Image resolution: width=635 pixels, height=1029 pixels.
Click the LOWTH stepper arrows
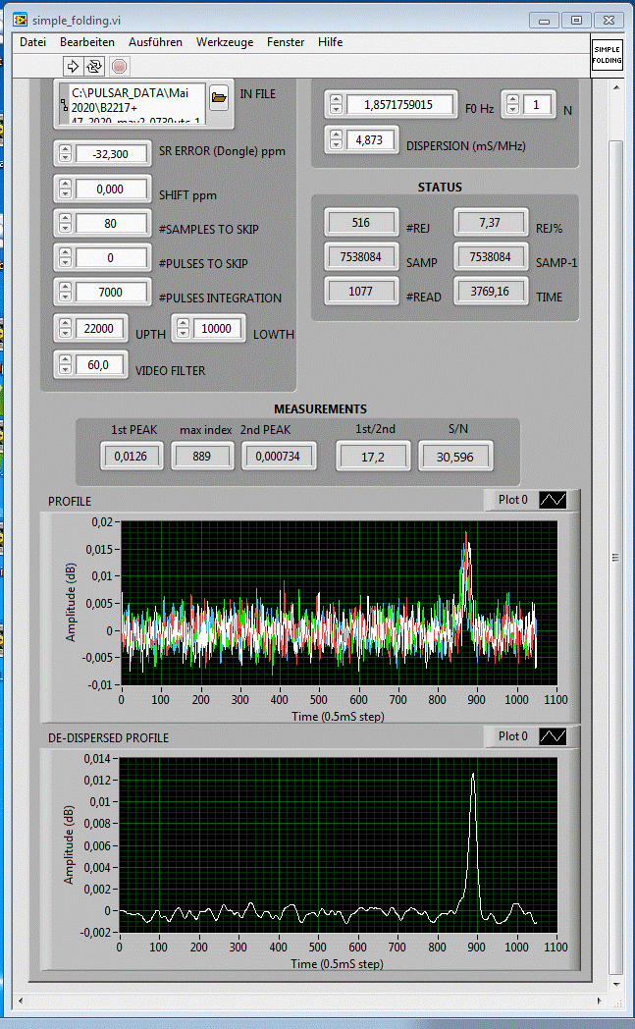point(183,328)
